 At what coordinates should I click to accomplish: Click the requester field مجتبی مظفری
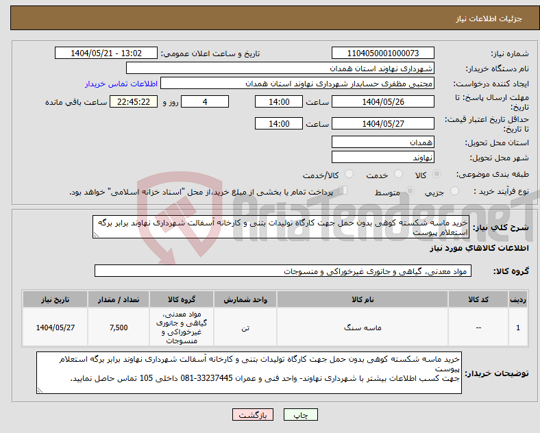[297, 84]
